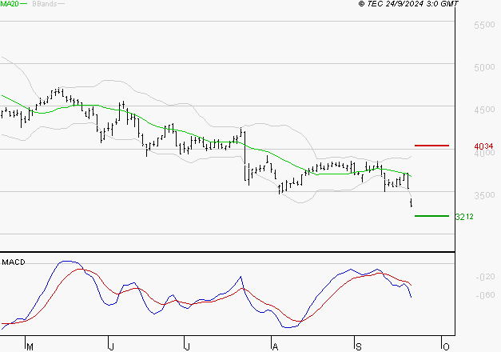Click the O month marker on time axis
Screen dimensions: 501x352
[446, 347]
